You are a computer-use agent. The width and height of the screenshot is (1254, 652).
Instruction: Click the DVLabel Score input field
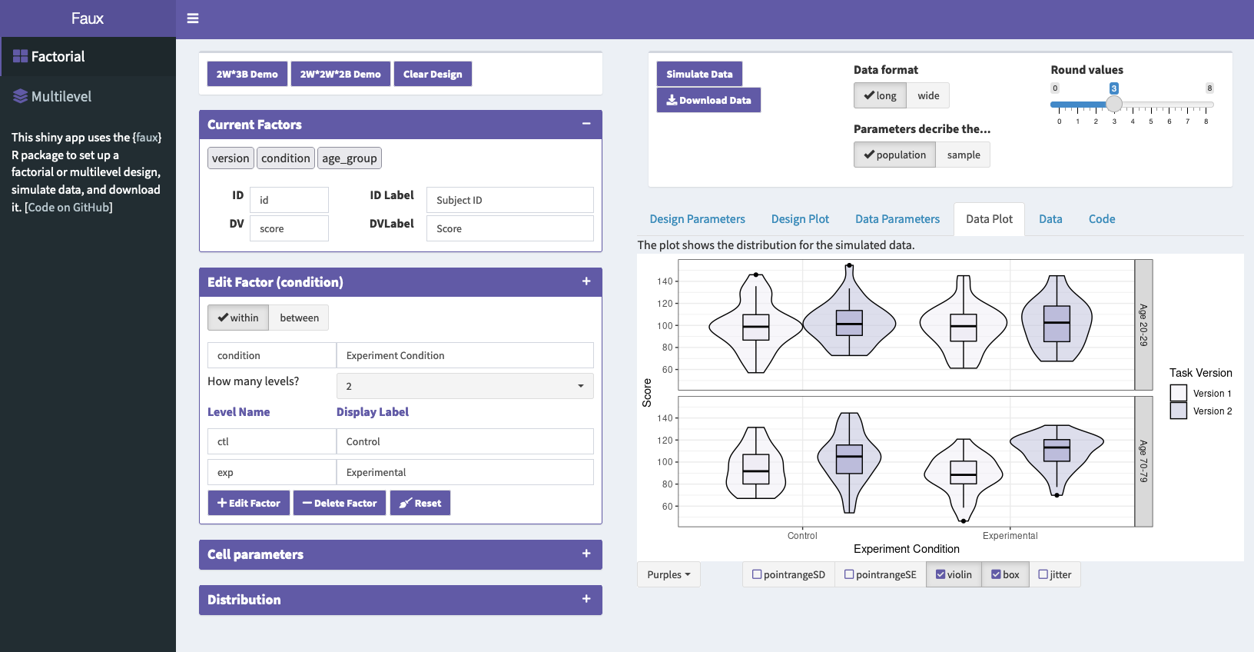(x=509, y=229)
